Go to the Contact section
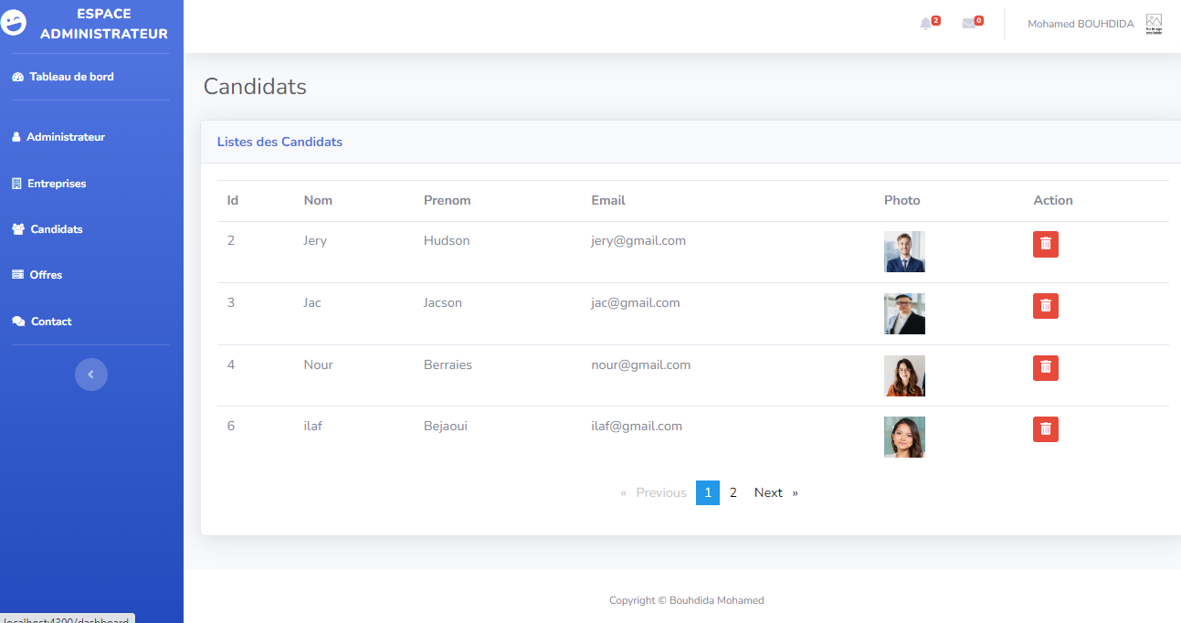 (50, 322)
